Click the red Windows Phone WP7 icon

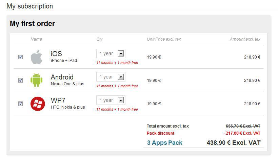tap(38, 104)
